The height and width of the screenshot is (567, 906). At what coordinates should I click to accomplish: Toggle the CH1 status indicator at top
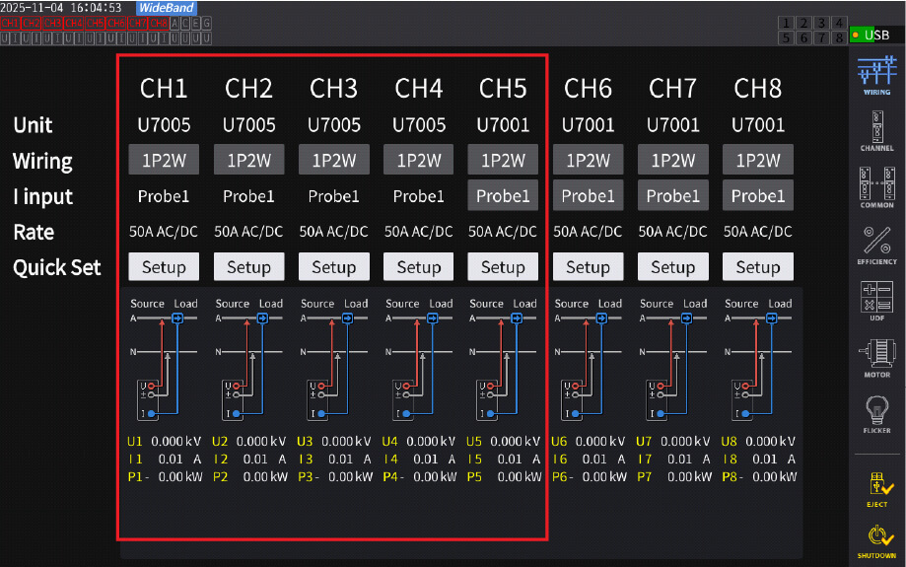tap(10, 22)
